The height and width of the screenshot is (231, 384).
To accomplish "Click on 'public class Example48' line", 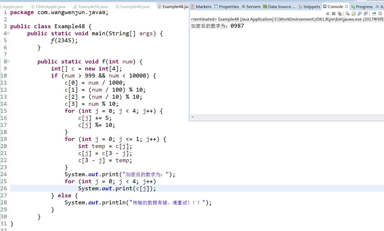I will tap(51, 26).
